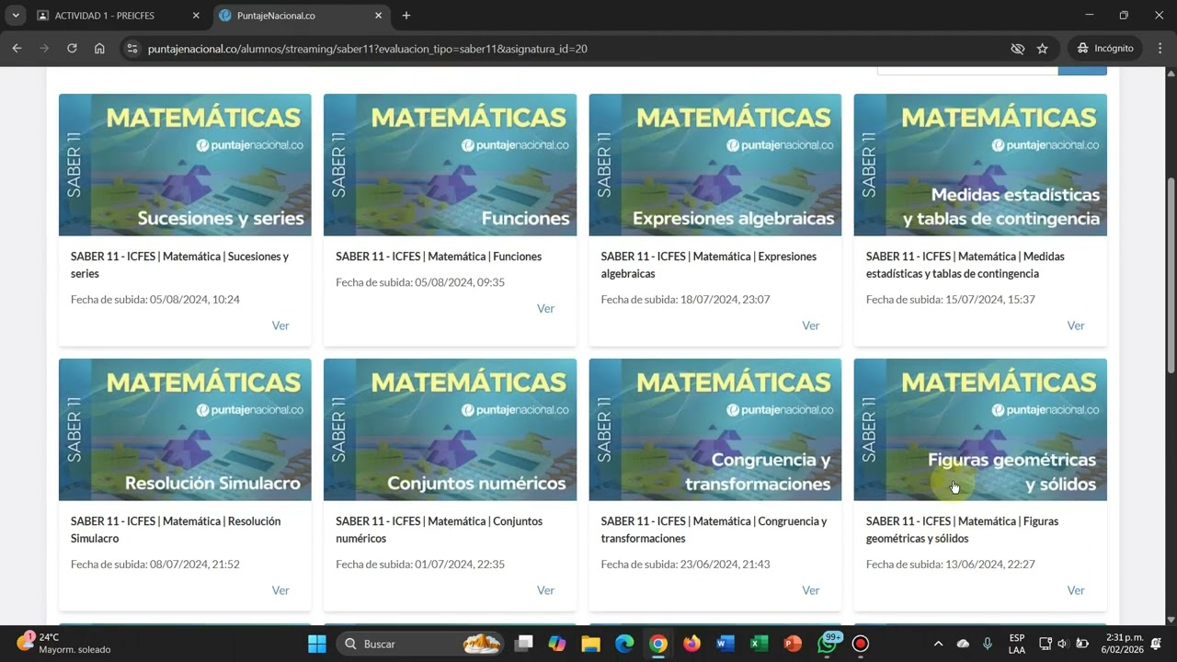Click title 'SABER 11 - ICFES | Matemática | Funciones'
Image resolution: width=1177 pixels, height=662 pixels.
coord(439,257)
